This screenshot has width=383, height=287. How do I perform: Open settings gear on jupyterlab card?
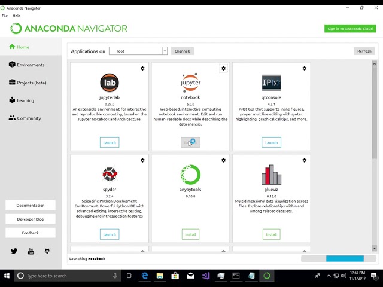click(x=142, y=68)
